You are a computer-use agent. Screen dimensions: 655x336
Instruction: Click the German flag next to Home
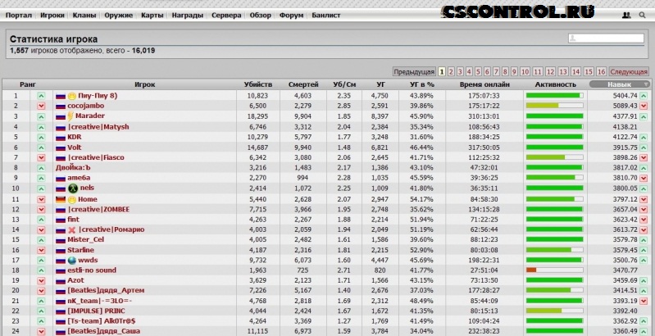61,199
